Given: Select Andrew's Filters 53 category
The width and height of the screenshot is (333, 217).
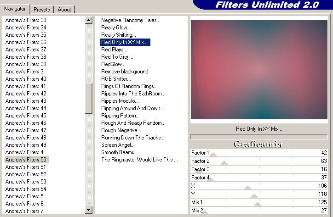Looking at the screenshot, I should (26, 182).
